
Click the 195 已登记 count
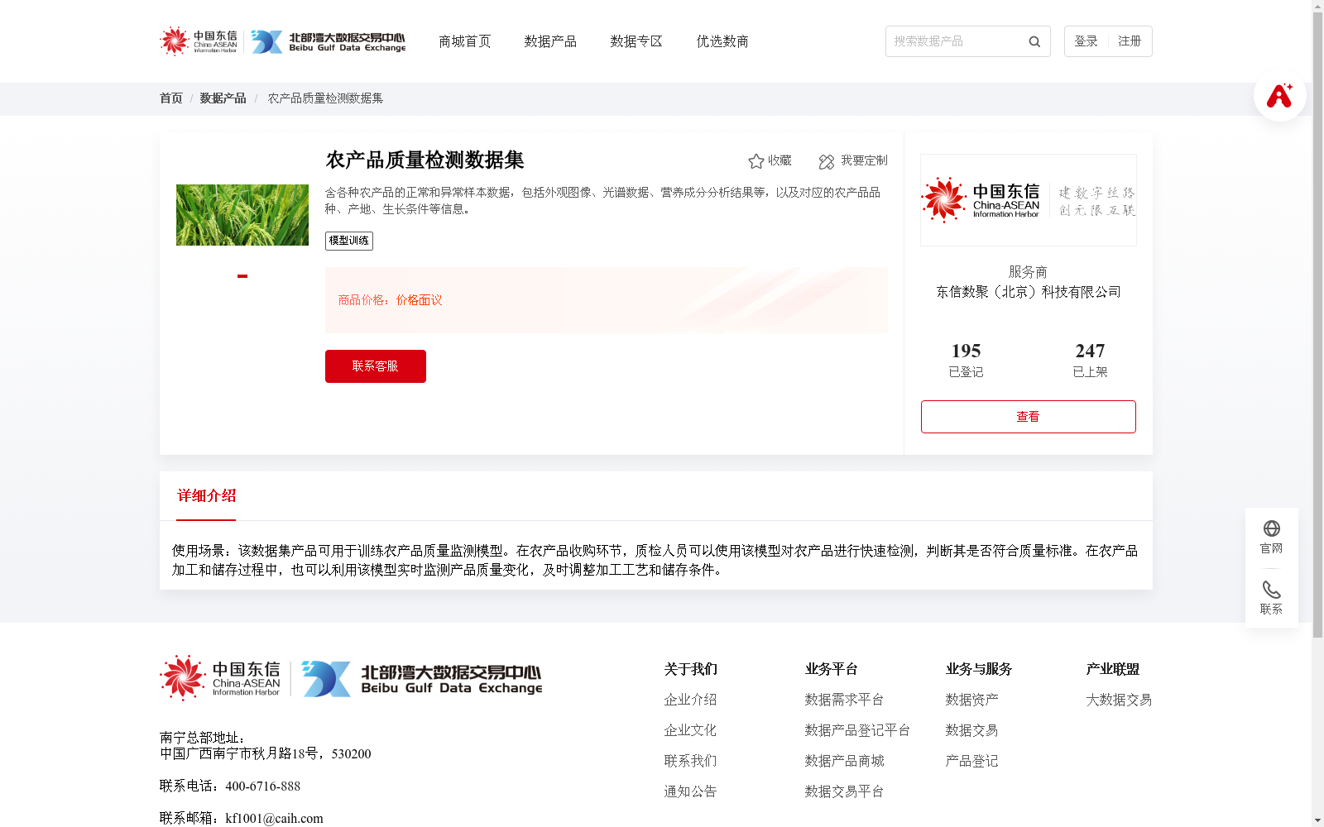[x=967, y=361]
